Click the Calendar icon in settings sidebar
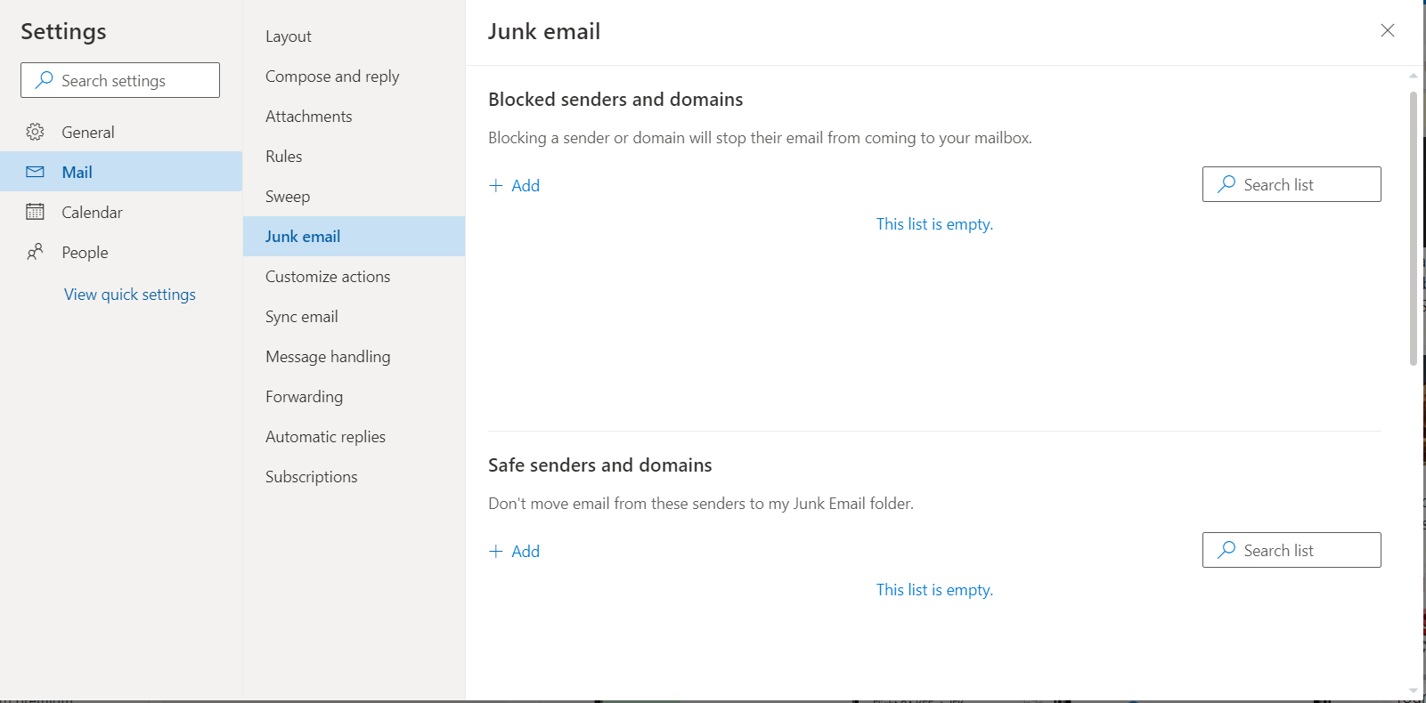 coord(35,212)
